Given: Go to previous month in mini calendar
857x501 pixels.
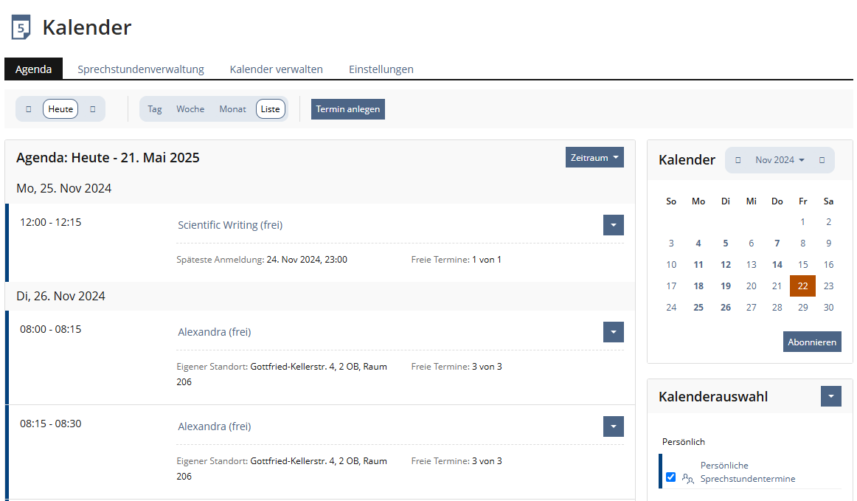Looking at the screenshot, I should 738,160.
